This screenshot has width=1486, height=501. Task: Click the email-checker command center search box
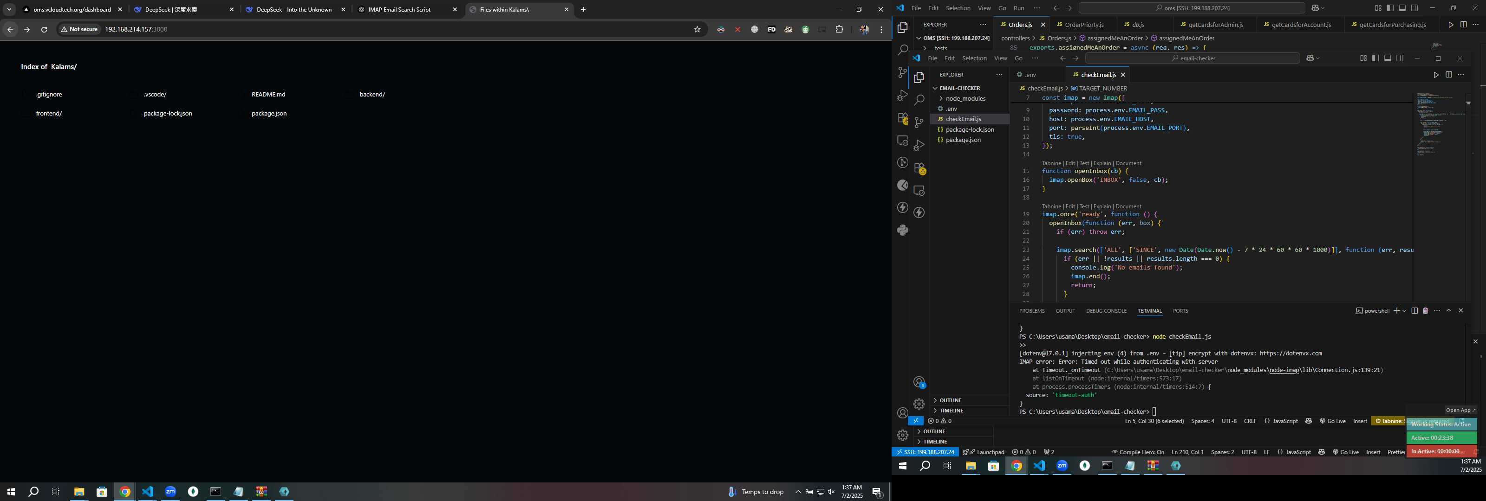coord(1192,58)
